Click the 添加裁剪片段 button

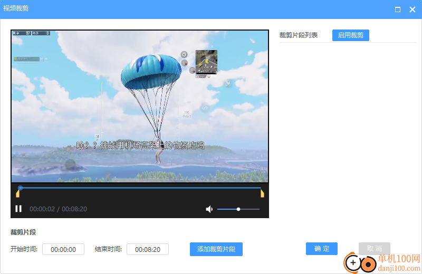pyautogui.click(x=216, y=249)
